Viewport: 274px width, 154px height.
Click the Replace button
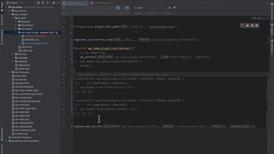138,13
